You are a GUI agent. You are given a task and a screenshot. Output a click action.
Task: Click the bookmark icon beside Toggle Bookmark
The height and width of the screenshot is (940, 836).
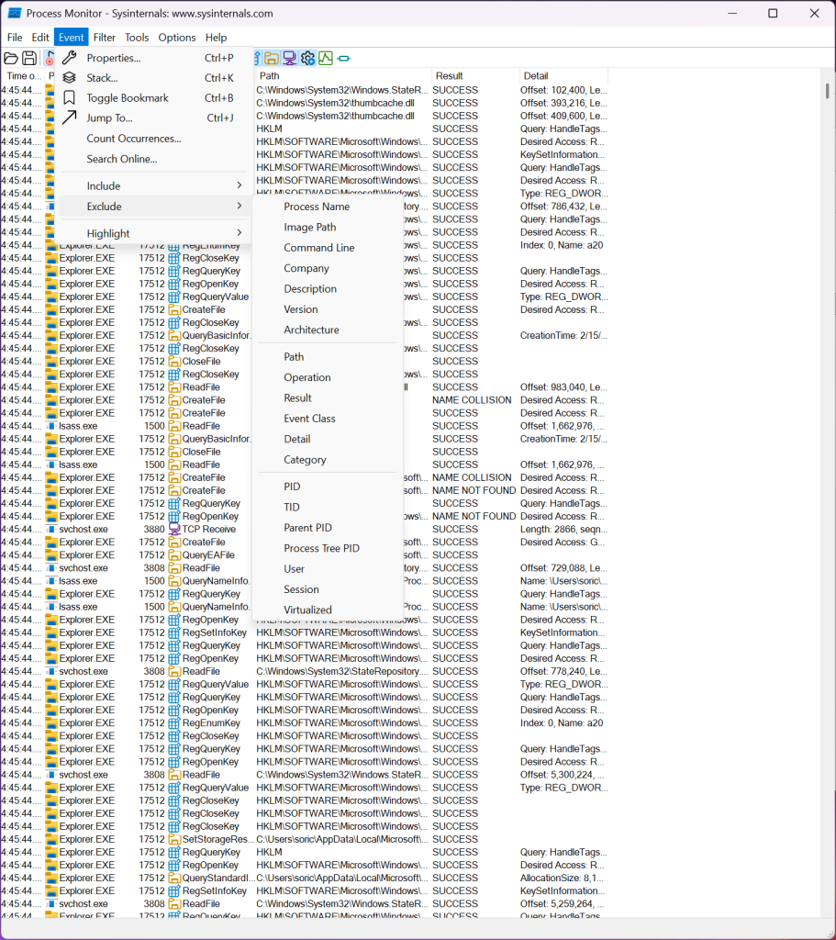69,97
